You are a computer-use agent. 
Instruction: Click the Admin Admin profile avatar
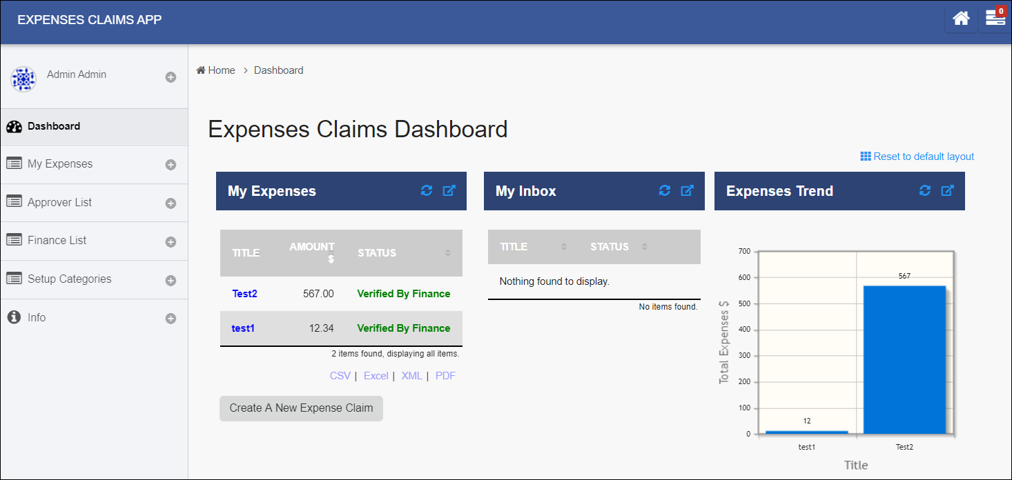pyautogui.click(x=23, y=79)
